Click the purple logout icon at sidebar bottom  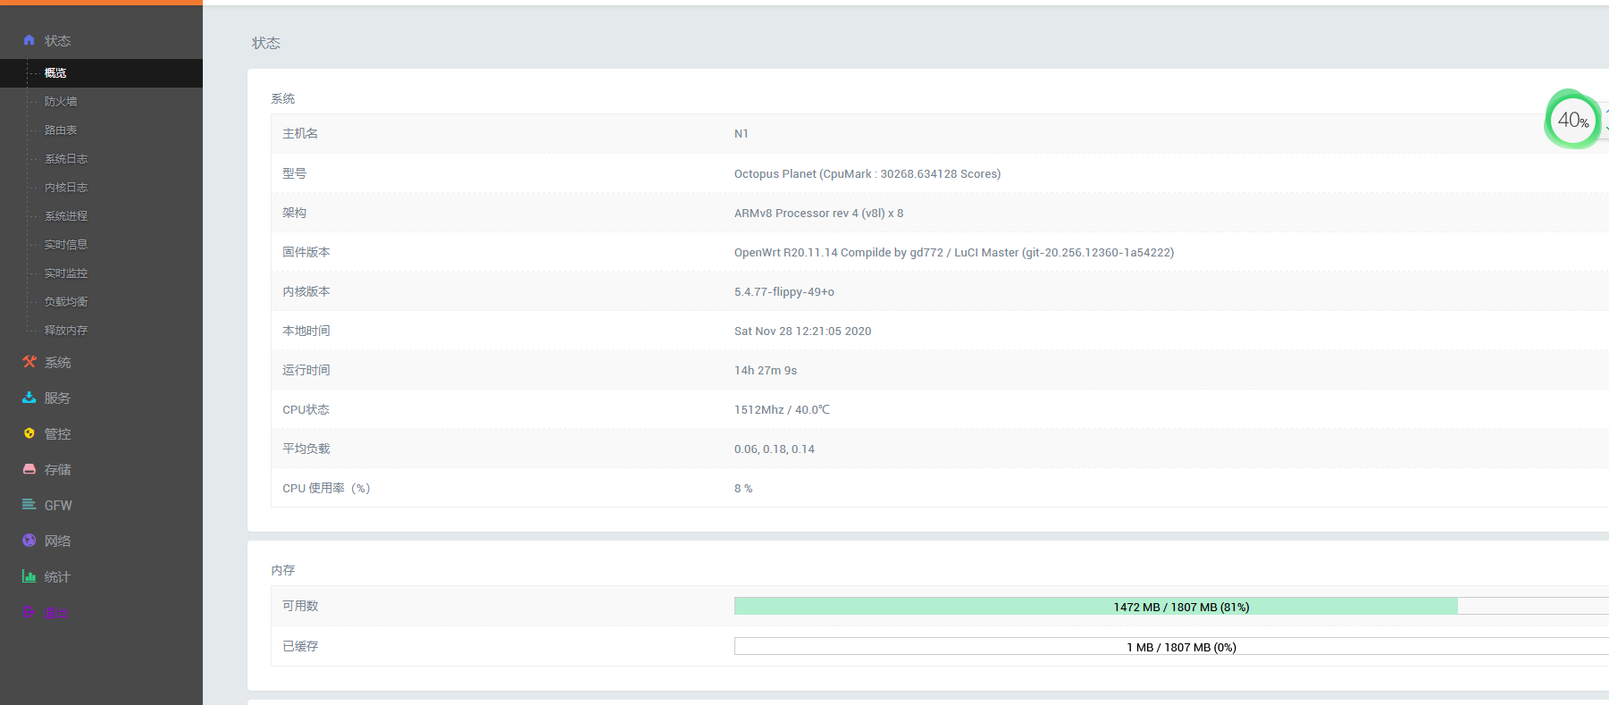[x=29, y=612]
